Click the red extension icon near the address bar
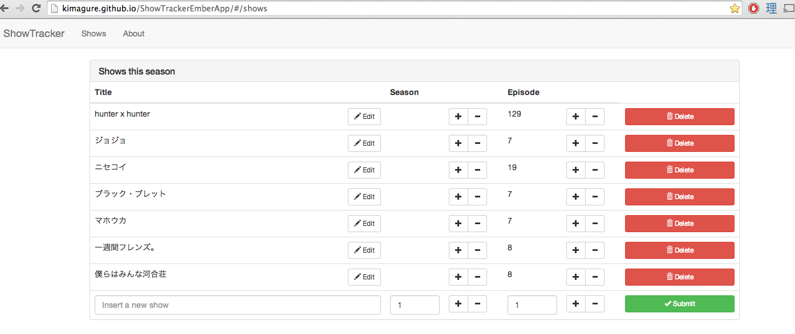This screenshot has height=334, width=795. (x=753, y=9)
